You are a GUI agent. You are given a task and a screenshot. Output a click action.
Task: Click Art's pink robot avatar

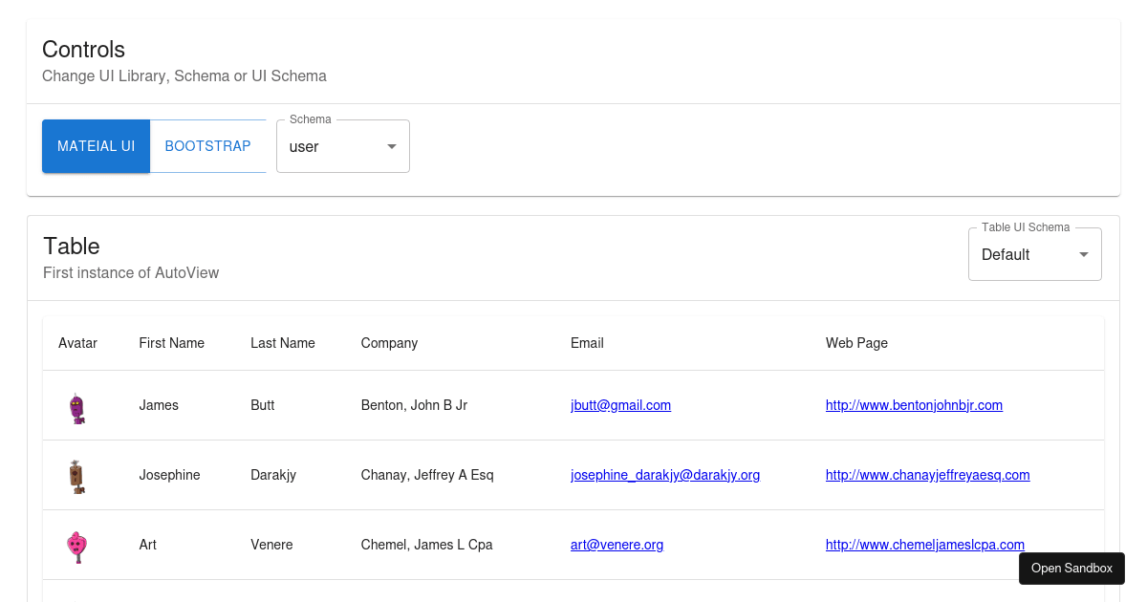pyautogui.click(x=77, y=545)
